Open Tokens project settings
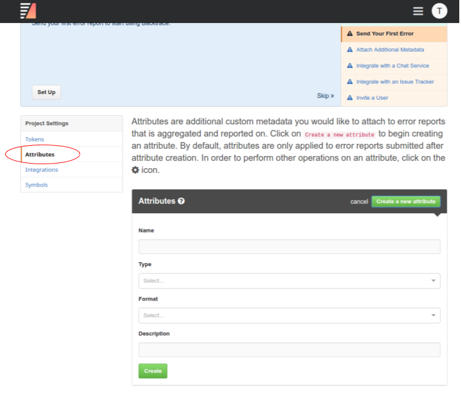 [35, 139]
